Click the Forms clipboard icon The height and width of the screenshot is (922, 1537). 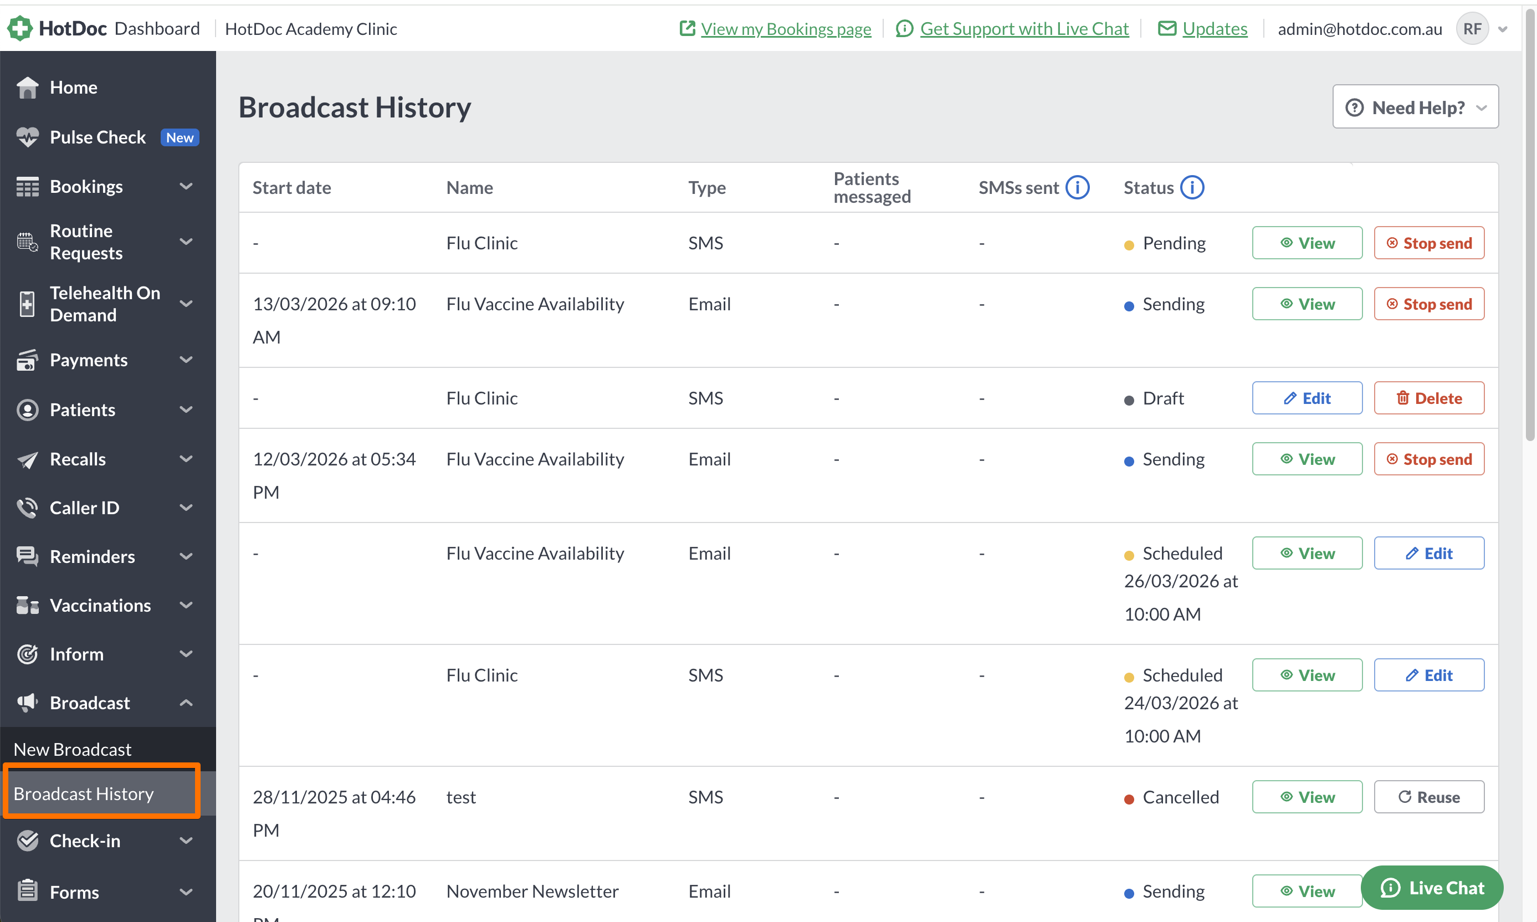27,892
